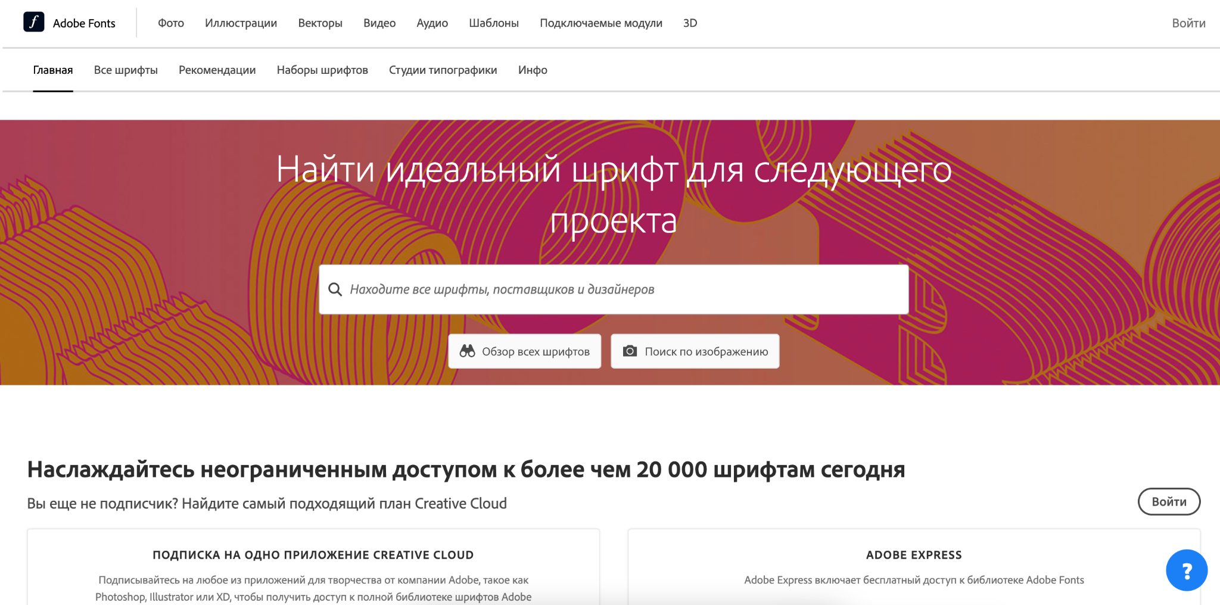Select the Студии типографики tab
Viewport: 1220px width, 605px height.
443,70
